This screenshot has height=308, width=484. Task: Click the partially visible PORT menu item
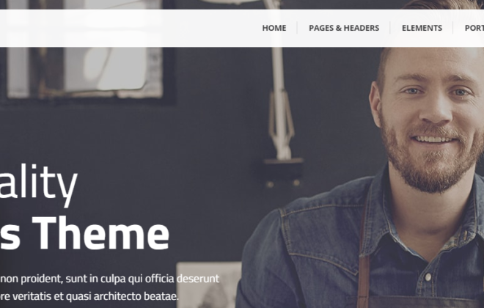coord(474,28)
